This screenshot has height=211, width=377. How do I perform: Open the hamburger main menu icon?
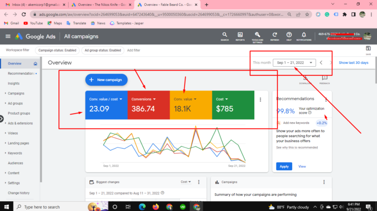(8, 36)
